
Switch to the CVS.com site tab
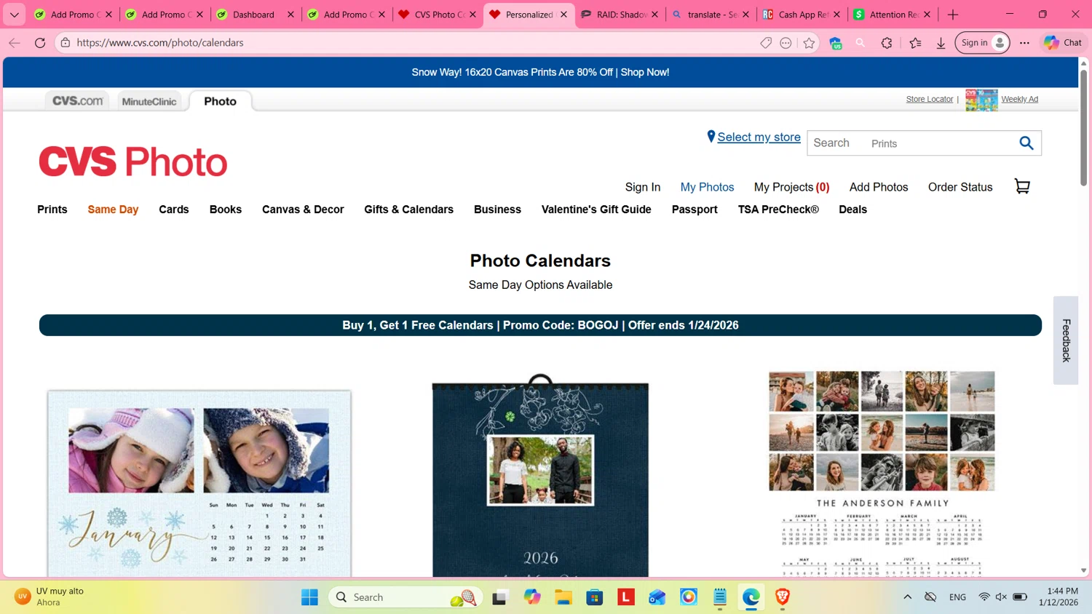click(77, 101)
